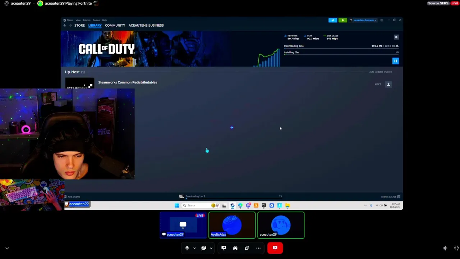This screenshot has width=460, height=259.
Task: Open Discord icon on Windows taskbar
Action: pyautogui.click(x=248, y=205)
